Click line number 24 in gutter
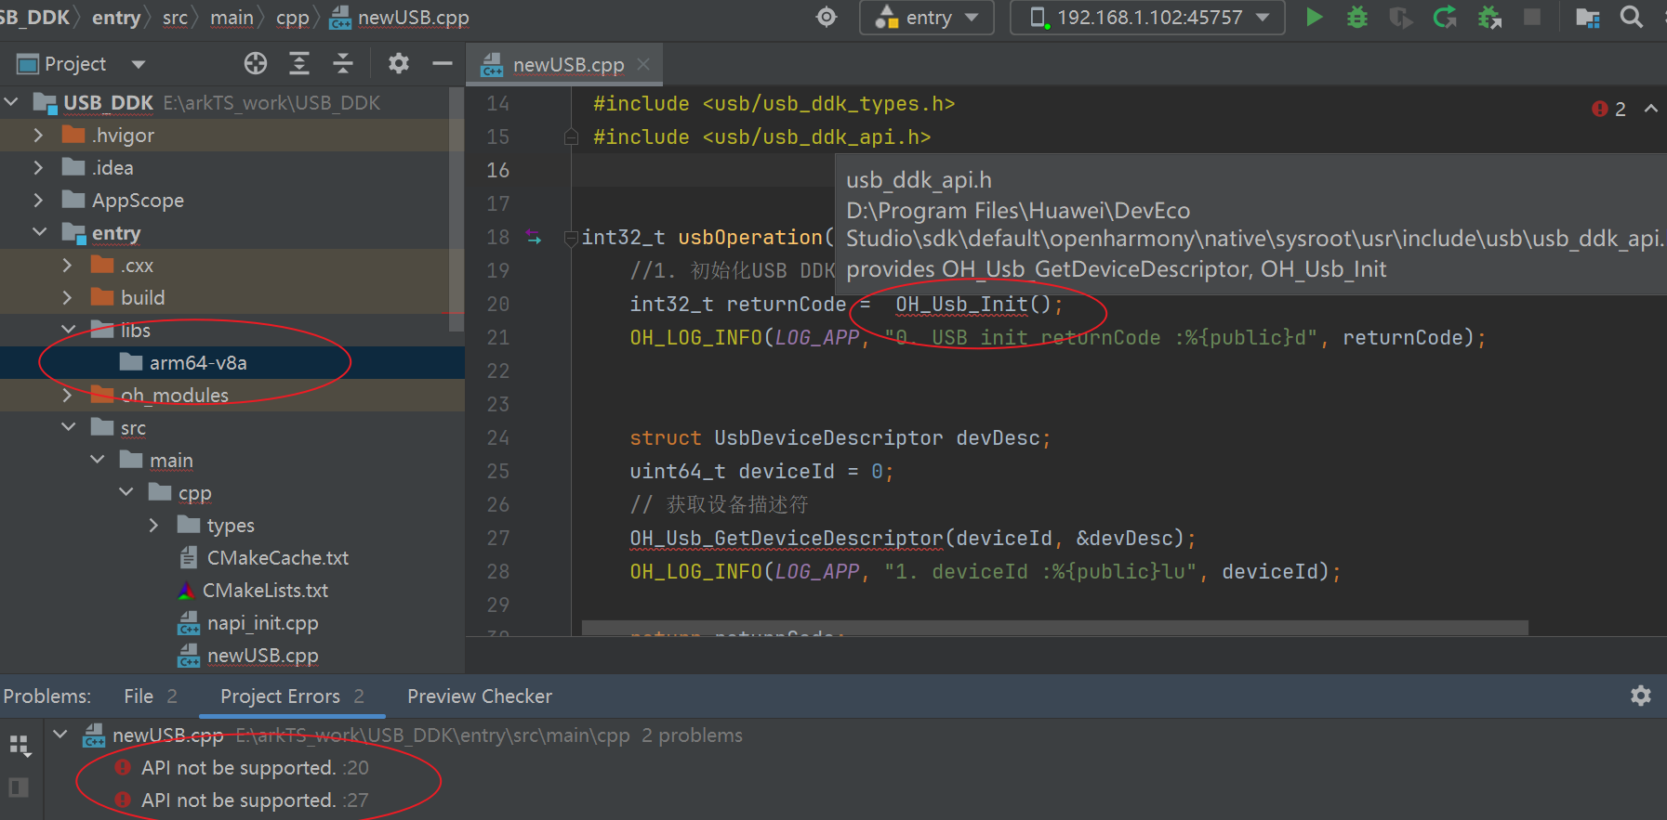 pos(498,437)
